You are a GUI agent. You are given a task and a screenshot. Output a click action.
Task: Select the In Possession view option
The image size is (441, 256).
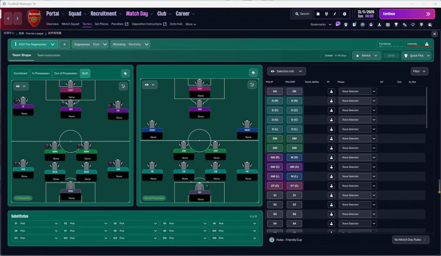point(41,73)
